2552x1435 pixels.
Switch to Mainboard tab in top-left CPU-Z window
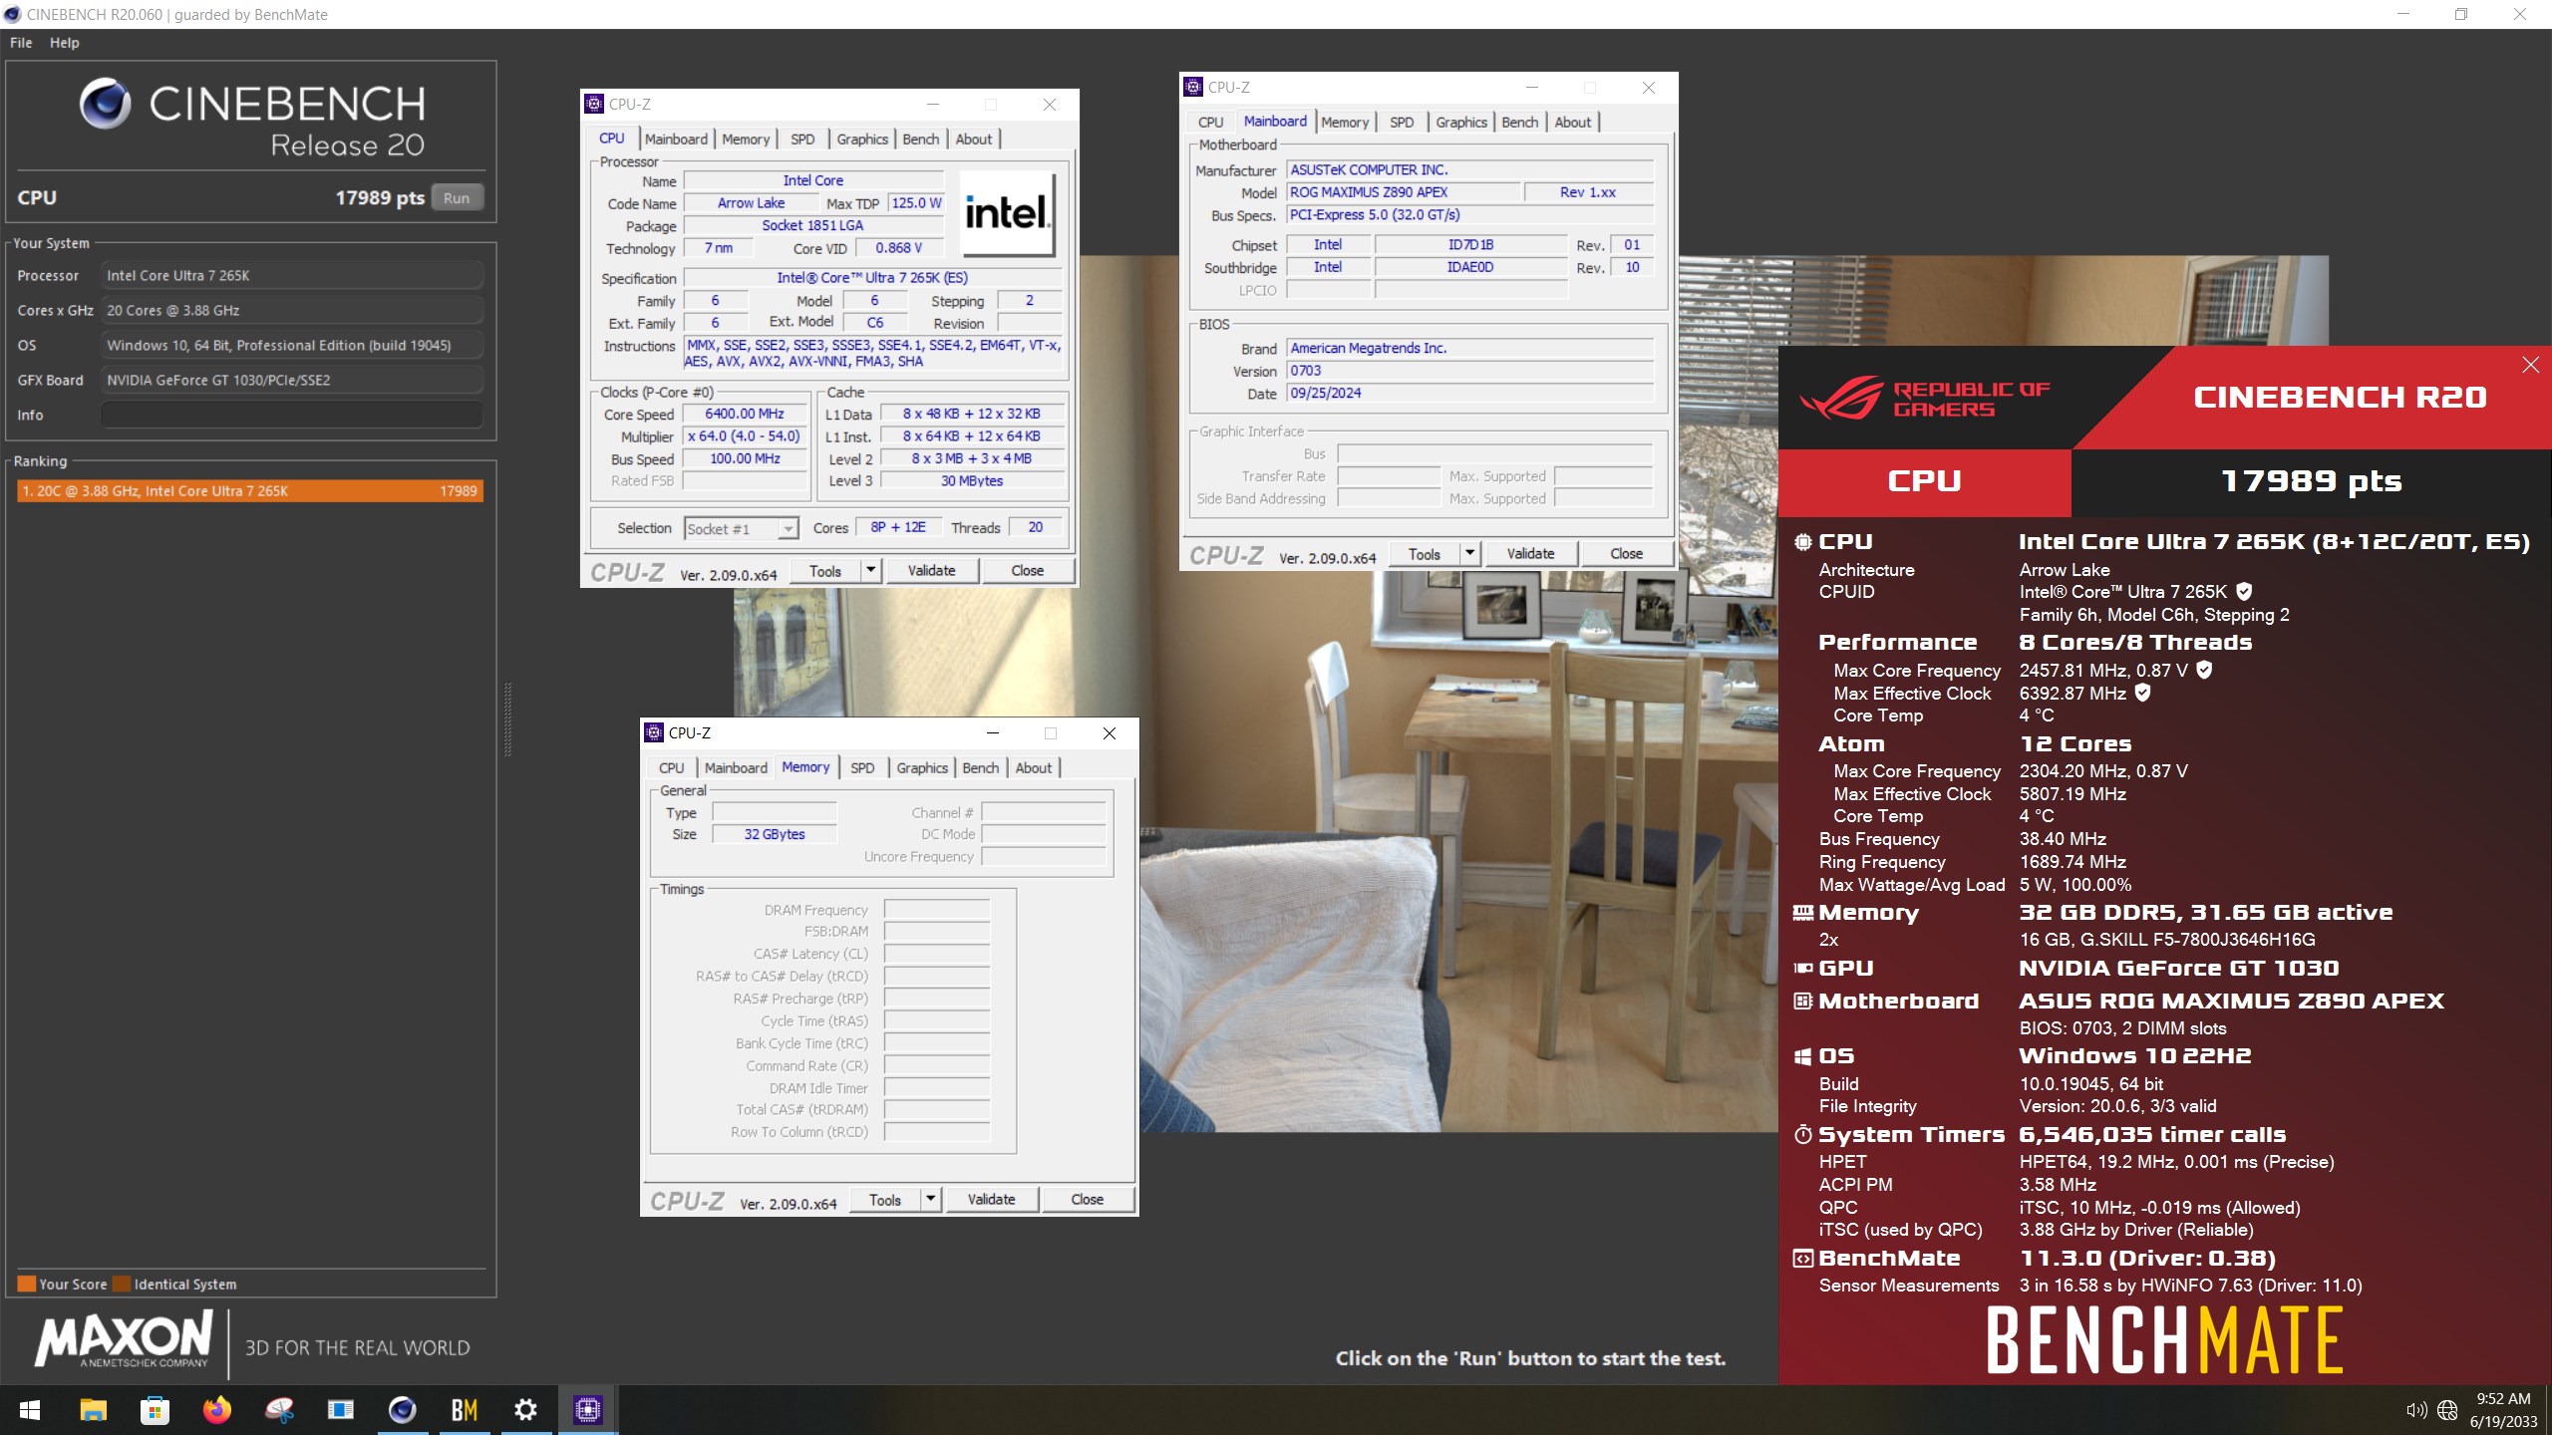[x=676, y=140]
